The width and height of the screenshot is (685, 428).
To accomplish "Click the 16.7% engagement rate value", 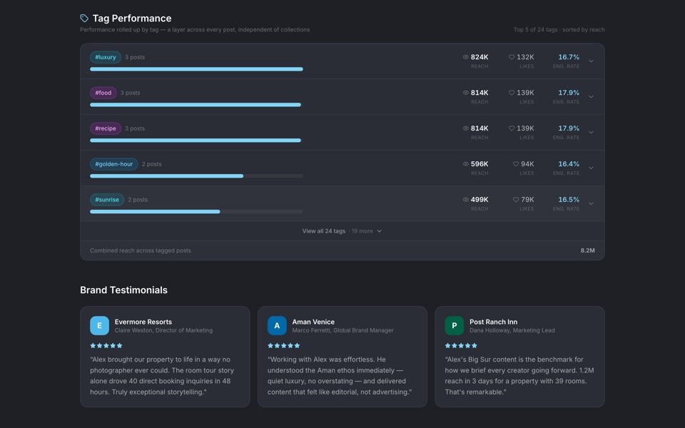I will point(569,57).
